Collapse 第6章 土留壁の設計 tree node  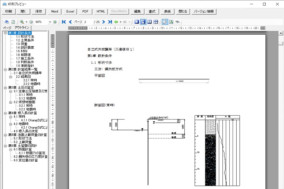pos(6,146)
